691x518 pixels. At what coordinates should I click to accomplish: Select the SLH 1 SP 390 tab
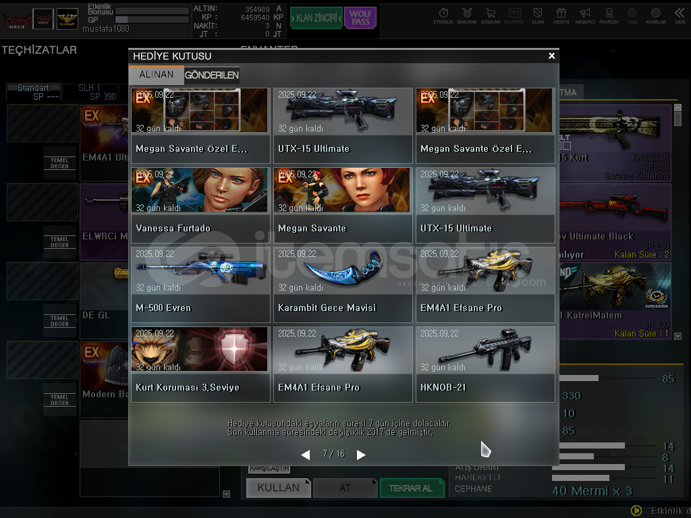[x=91, y=92]
